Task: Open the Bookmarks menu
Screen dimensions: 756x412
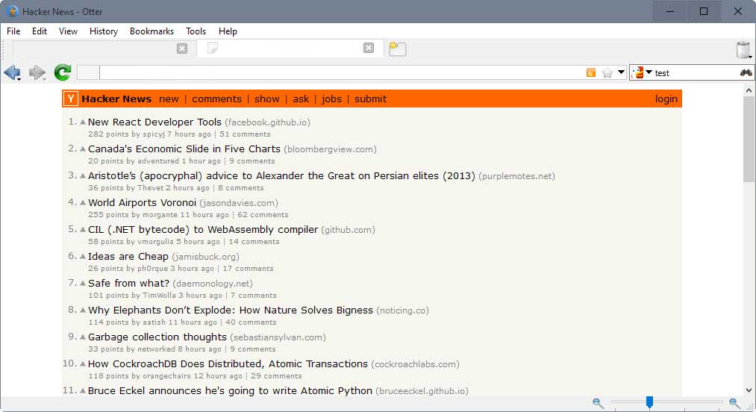Action: (152, 31)
